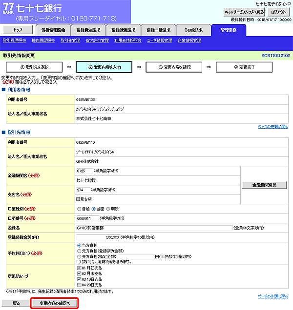This screenshot has height=310, width=293.
Task: Select 先方負担(指定金額) fee radio
Action: click(79, 257)
